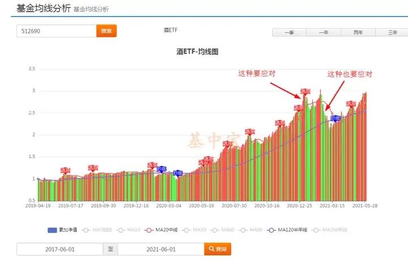The height and width of the screenshot is (260, 408).
Task: Click the x-axis date 2020-12-25
Action: (x=299, y=206)
